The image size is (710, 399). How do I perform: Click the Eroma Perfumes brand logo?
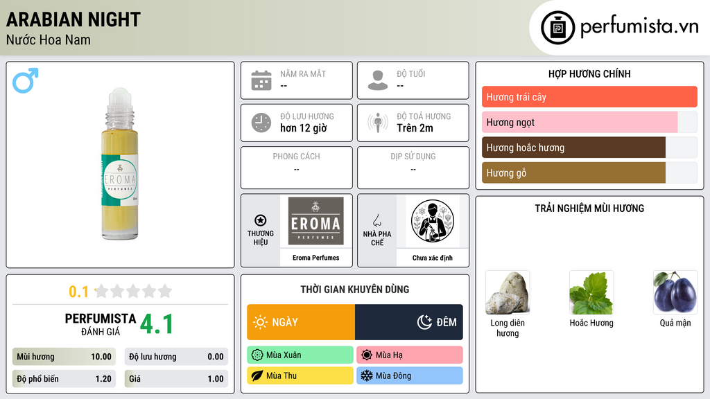pos(315,221)
